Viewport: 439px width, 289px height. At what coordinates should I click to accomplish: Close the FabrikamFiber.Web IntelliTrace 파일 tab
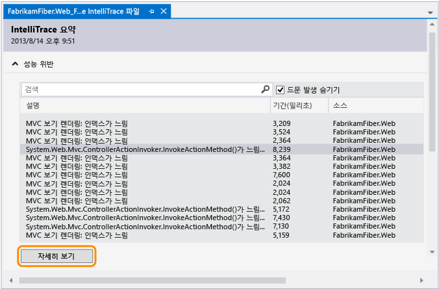tap(164, 11)
